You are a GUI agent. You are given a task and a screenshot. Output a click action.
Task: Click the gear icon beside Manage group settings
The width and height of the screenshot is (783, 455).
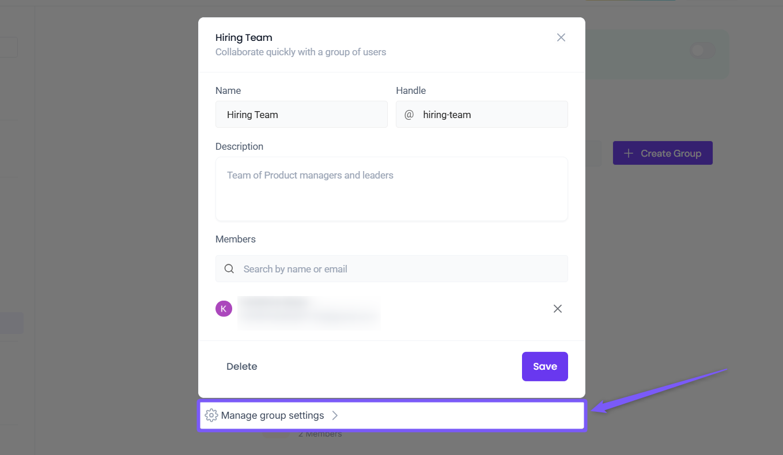point(211,415)
